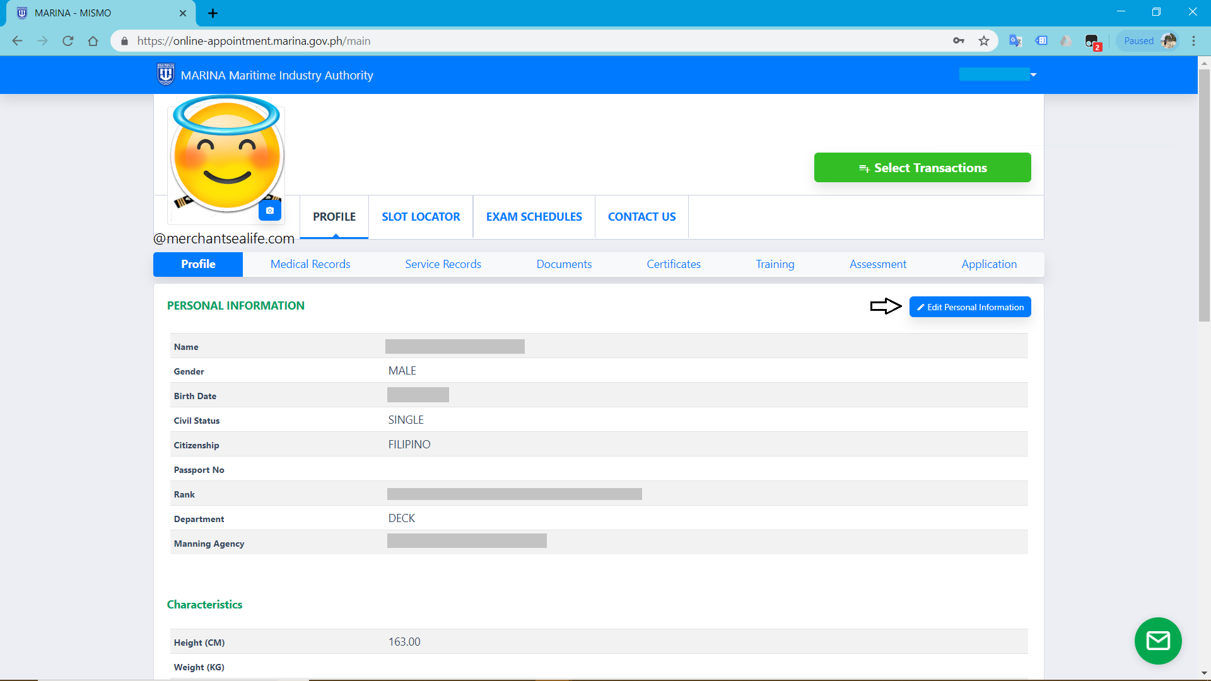
Task: Switch to the Medical Records tab
Action: coord(310,264)
